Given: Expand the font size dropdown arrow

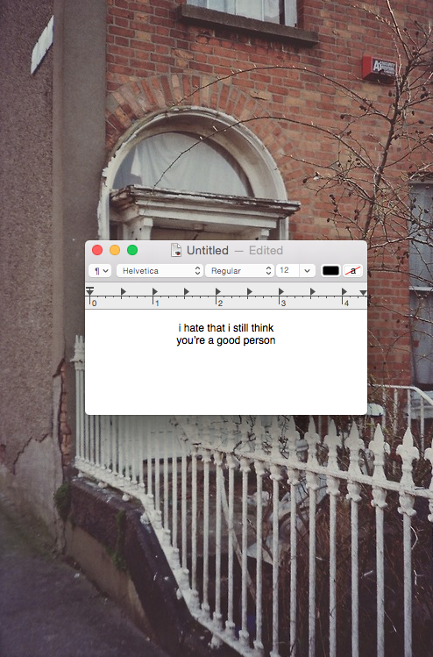Looking at the screenshot, I should 307,271.
